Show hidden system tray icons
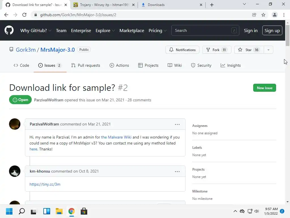 [x=235, y=211]
